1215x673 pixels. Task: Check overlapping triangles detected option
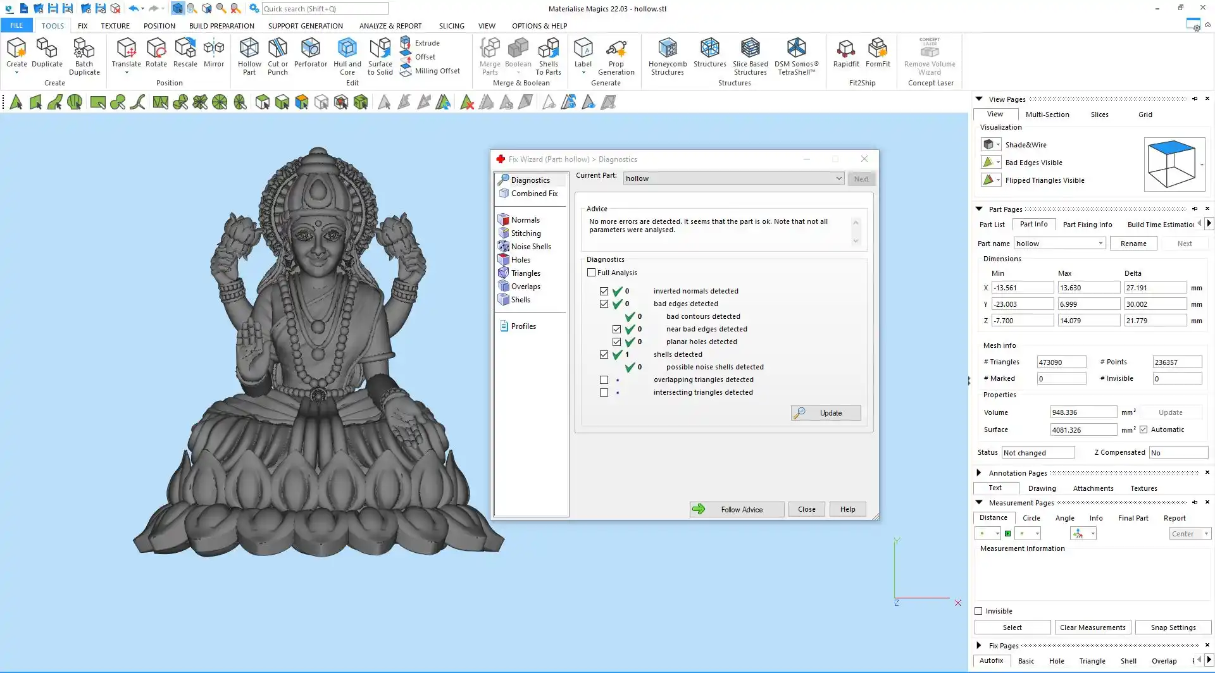(x=604, y=380)
